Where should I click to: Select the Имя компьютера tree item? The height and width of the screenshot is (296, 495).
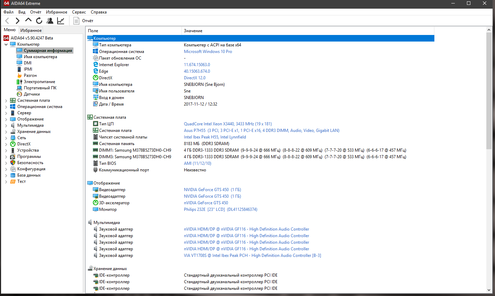(x=41, y=57)
